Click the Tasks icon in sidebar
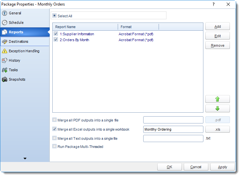 [5, 70]
